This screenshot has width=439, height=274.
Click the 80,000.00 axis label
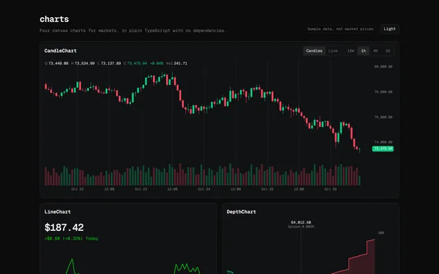pyautogui.click(x=383, y=66)
